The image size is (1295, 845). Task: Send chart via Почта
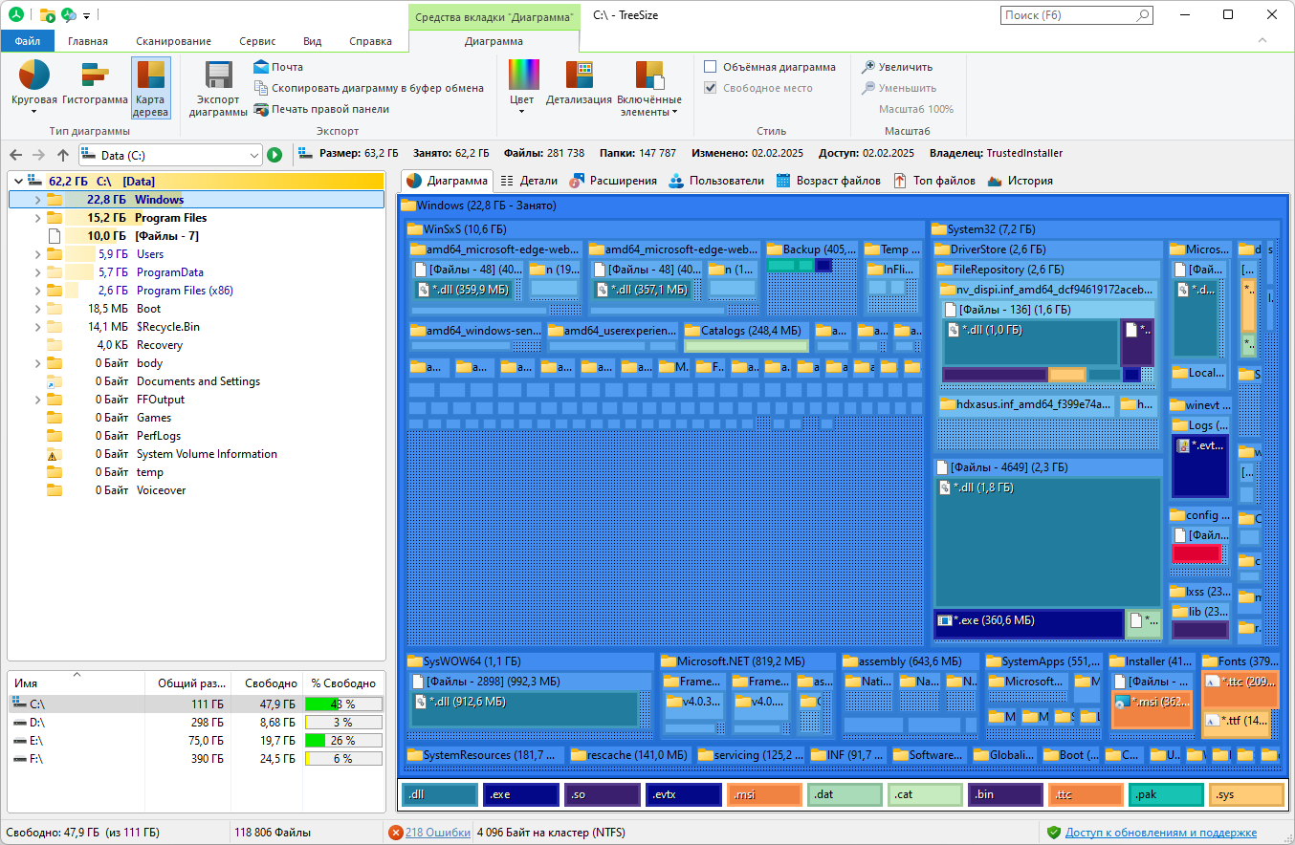coord(278,67)
